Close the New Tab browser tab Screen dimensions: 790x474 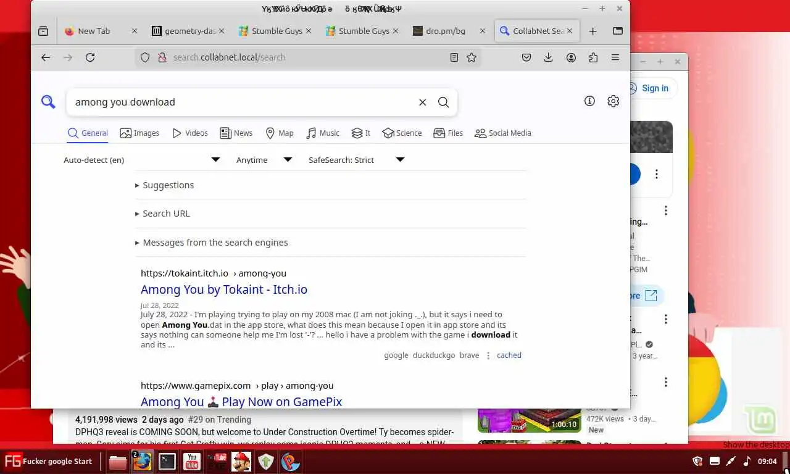coord(135,31)
